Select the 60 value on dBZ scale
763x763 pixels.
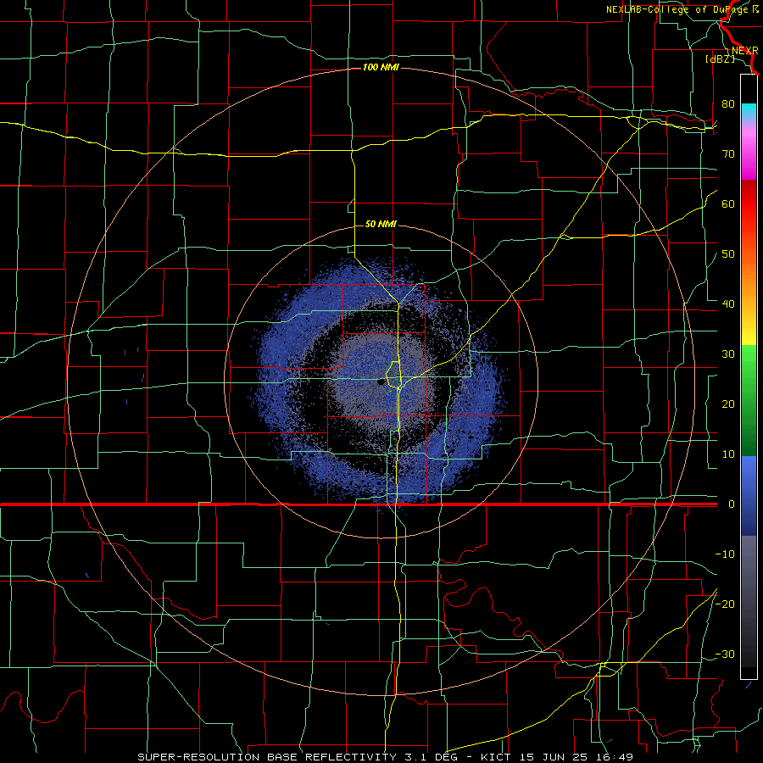pos(728,204)
